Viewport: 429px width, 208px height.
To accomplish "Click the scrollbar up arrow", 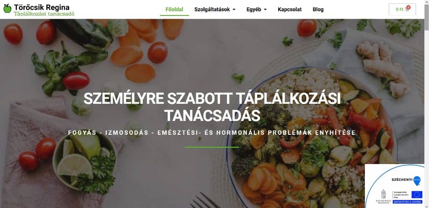I will click(426, 2).
